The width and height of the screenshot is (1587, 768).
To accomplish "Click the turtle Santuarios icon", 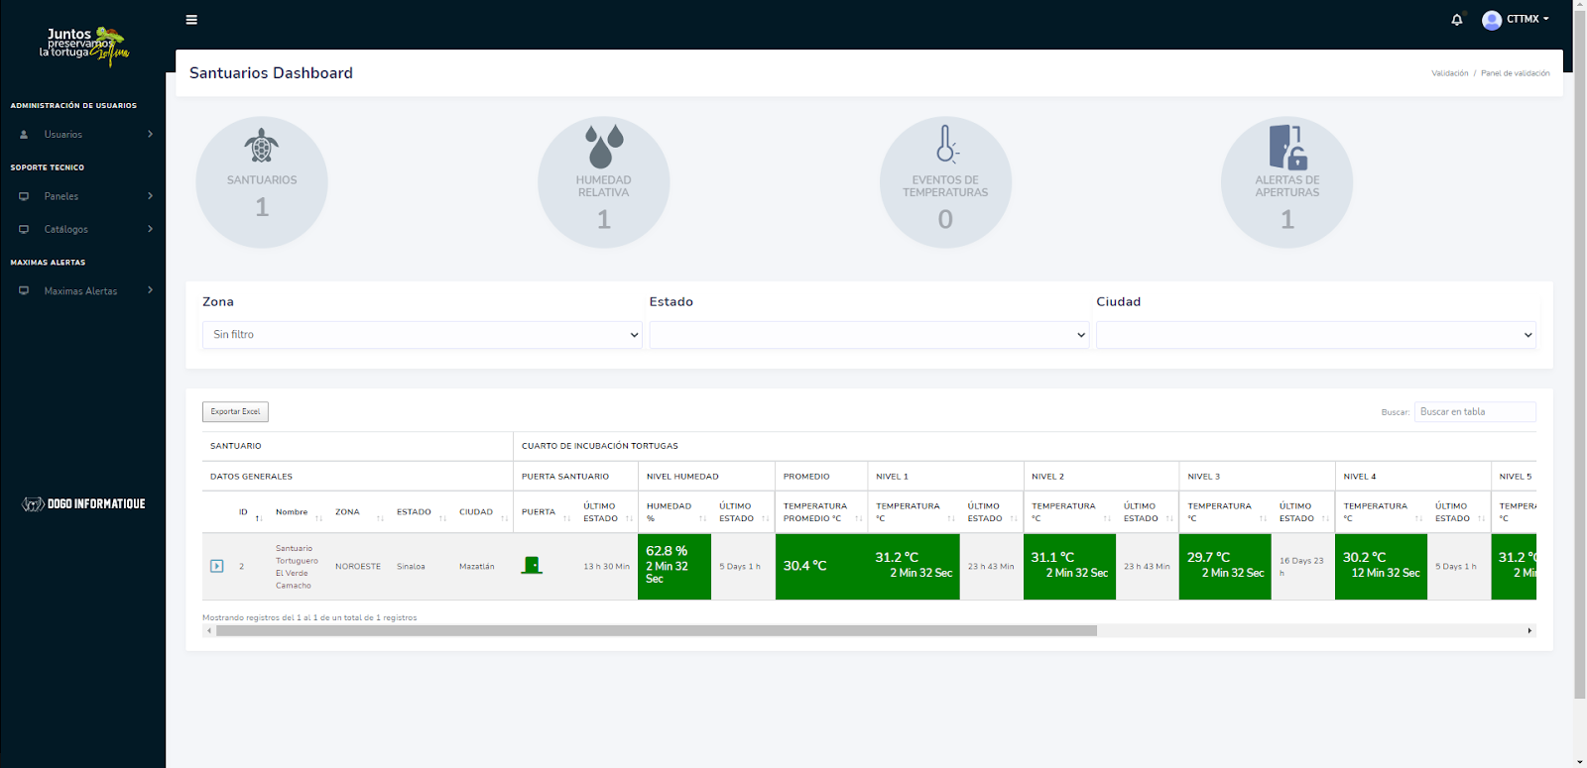I will tap(262, 146).
